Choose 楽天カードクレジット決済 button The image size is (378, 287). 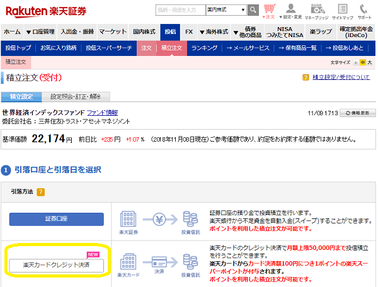pyautogui.click(x=57, y=266)
